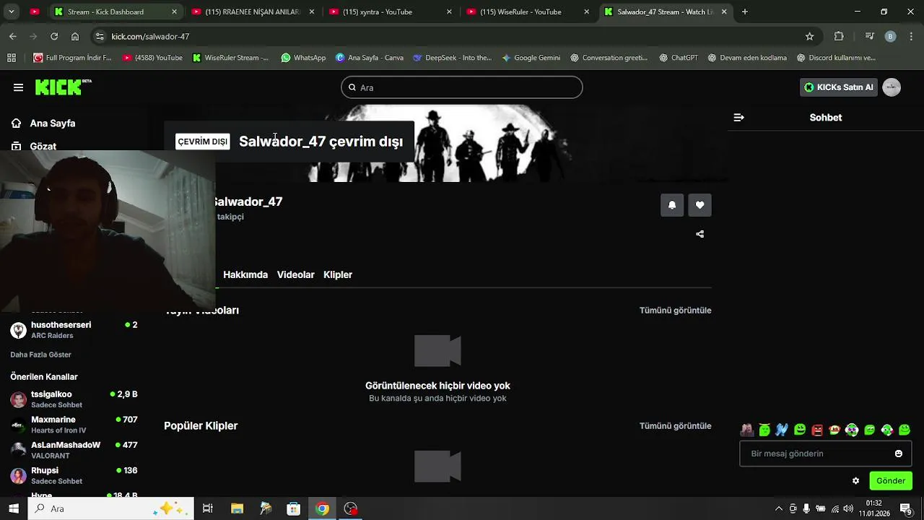Open the Google Gemini bookmark

click(x=531, y=58)
